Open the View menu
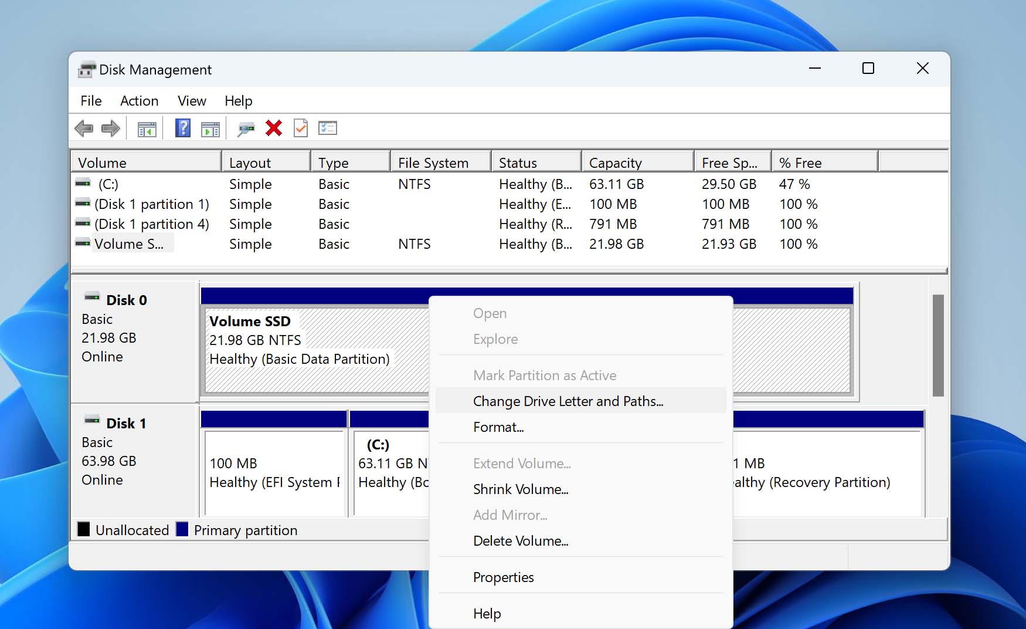 pos(192,101)
